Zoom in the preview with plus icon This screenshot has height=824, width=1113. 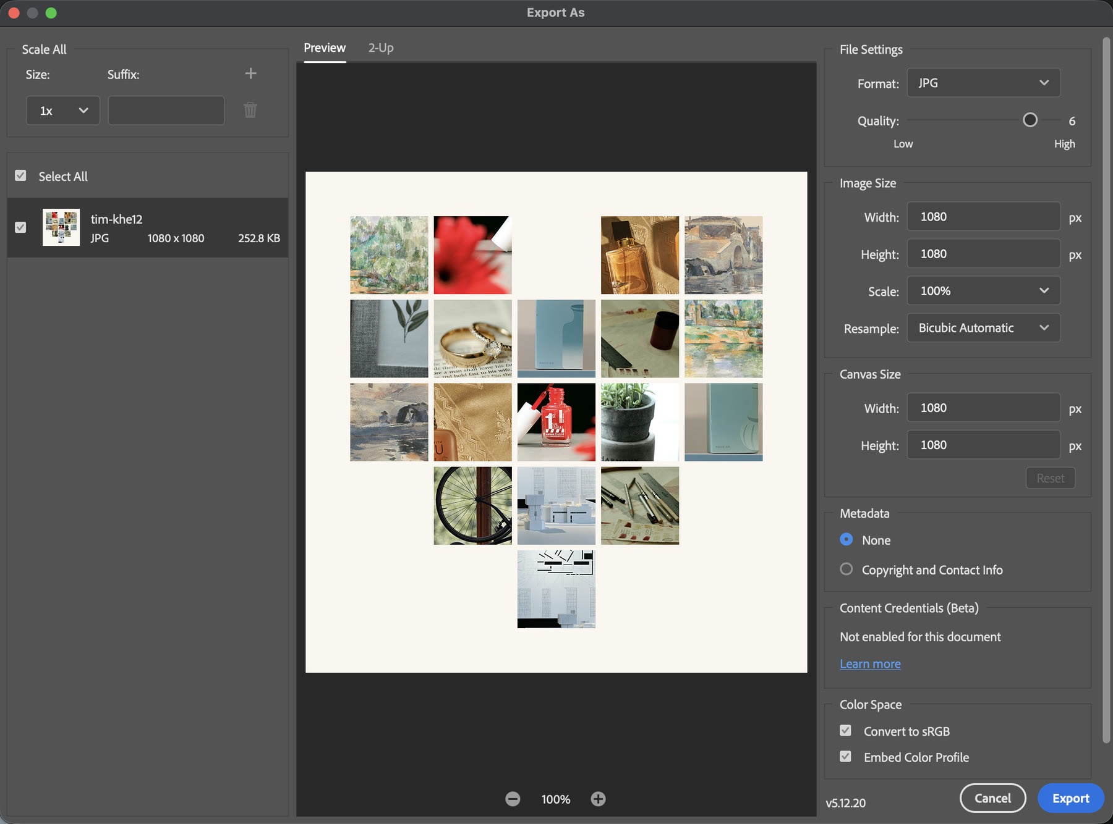(598, 799)
